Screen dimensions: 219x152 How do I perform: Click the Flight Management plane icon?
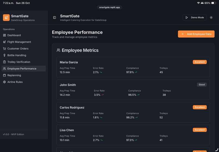pos(4,42)
